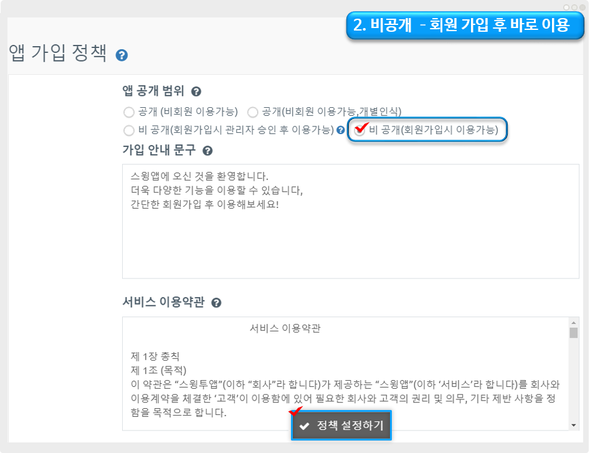Click the help icon beside 앱 가입 정책 title

tap(122, 55)
